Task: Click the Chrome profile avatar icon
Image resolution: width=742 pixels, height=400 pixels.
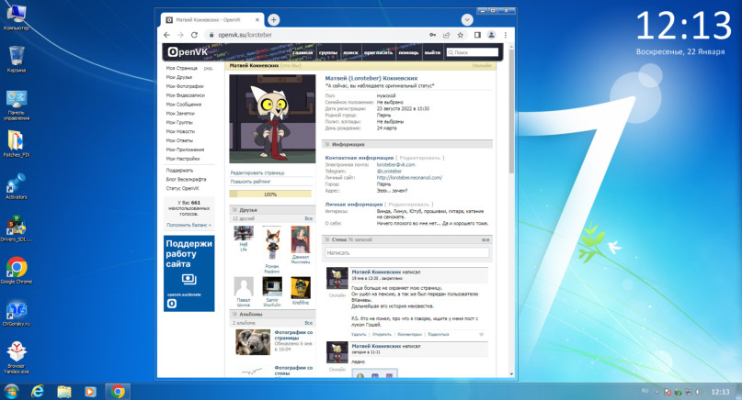Action: click(x=491, y=35)
